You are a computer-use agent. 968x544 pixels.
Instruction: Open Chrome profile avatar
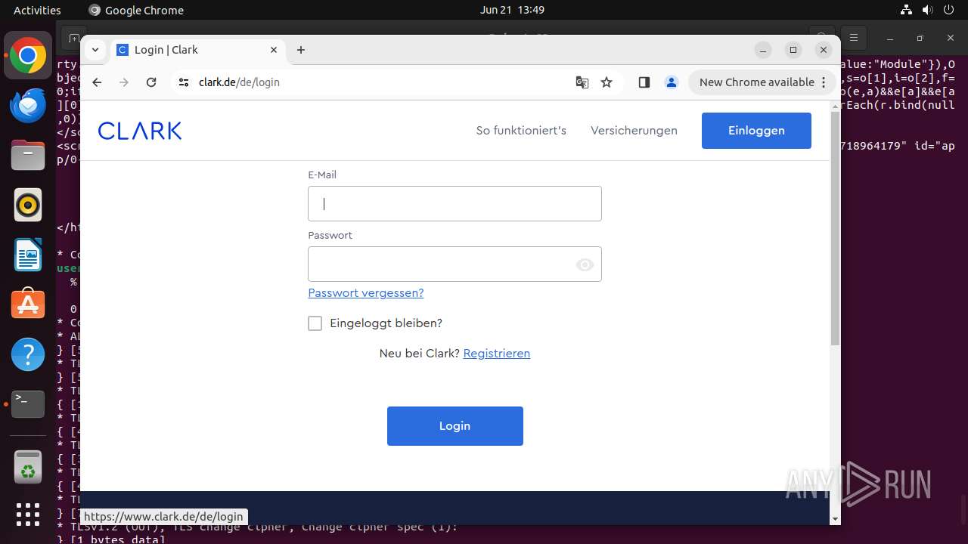click(x=671, y=82)
